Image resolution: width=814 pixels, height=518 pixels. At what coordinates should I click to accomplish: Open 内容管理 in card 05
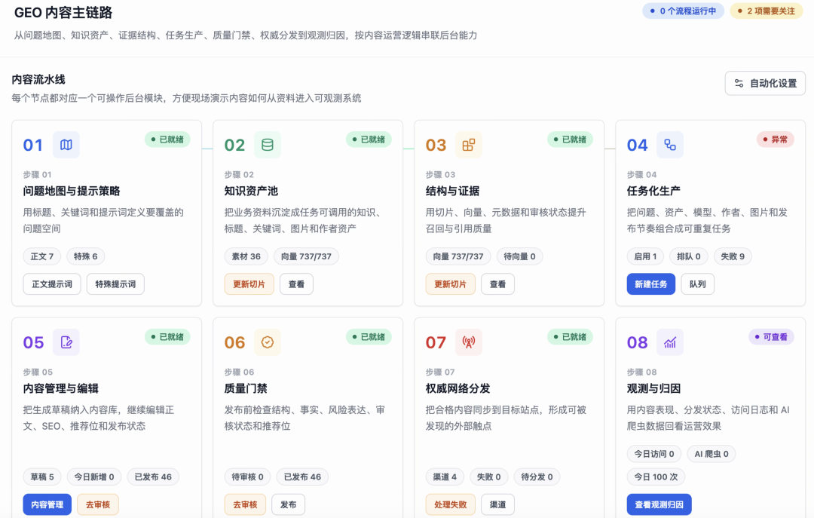(x=47, y=504)
